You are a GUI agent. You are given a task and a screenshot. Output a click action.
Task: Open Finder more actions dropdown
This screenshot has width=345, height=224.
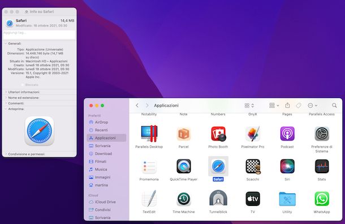pos(312,105)
